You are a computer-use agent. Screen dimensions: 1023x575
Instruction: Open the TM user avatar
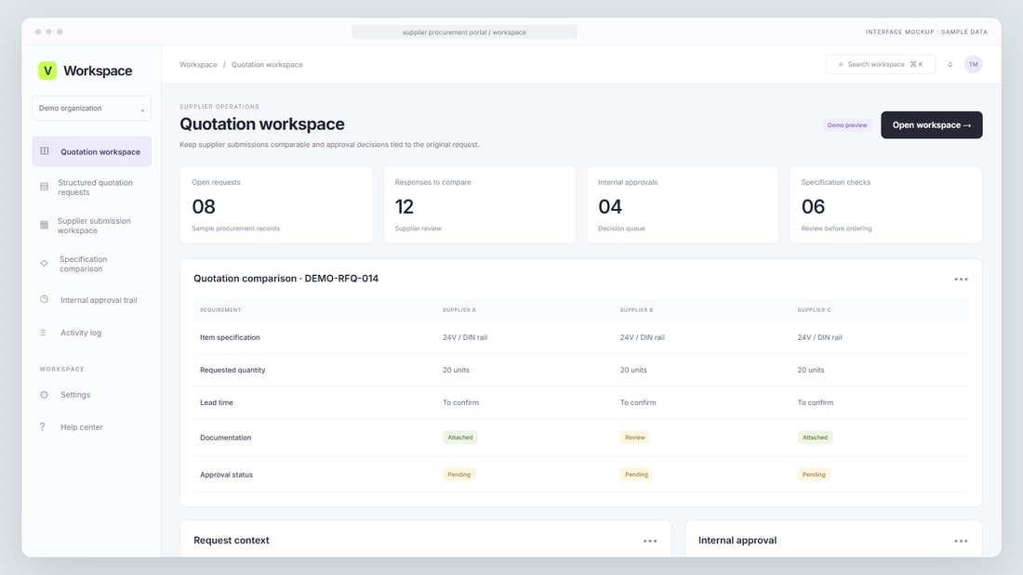point(973,64)
